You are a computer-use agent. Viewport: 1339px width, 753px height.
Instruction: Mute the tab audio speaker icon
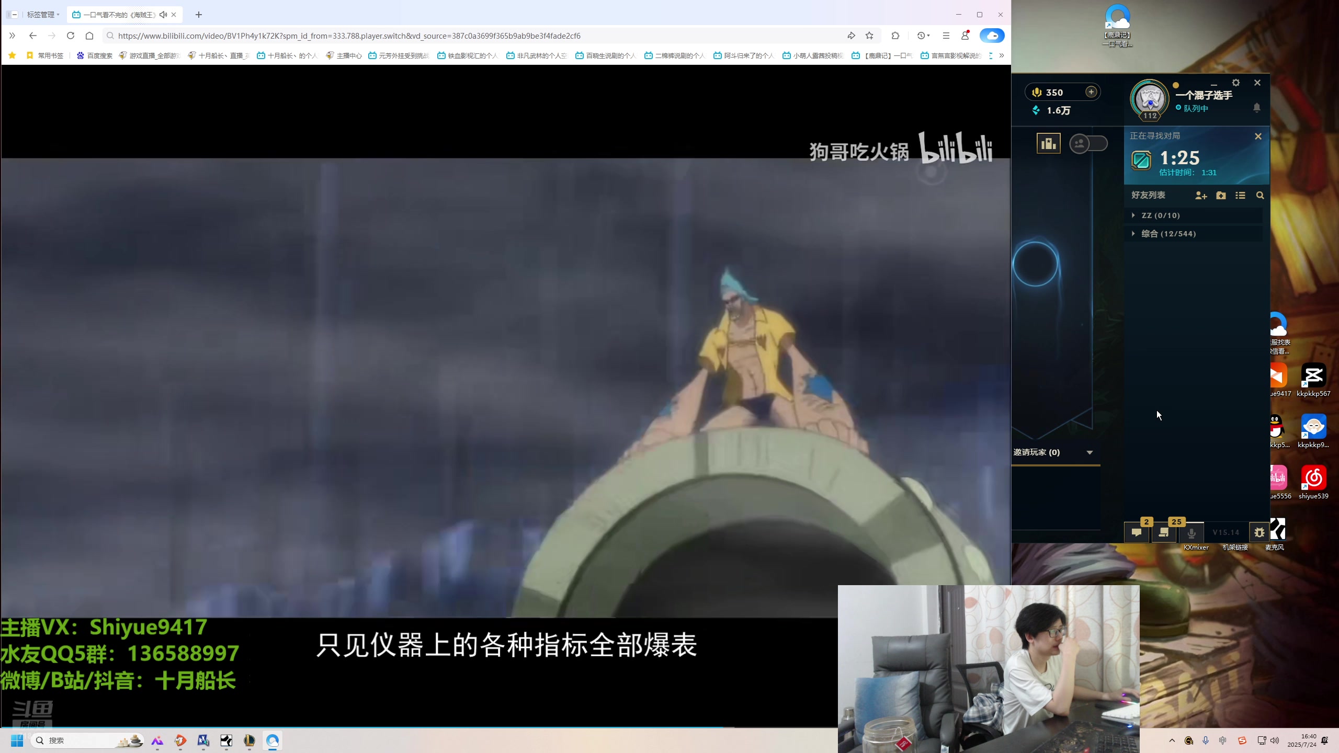(x=163, y=15)
